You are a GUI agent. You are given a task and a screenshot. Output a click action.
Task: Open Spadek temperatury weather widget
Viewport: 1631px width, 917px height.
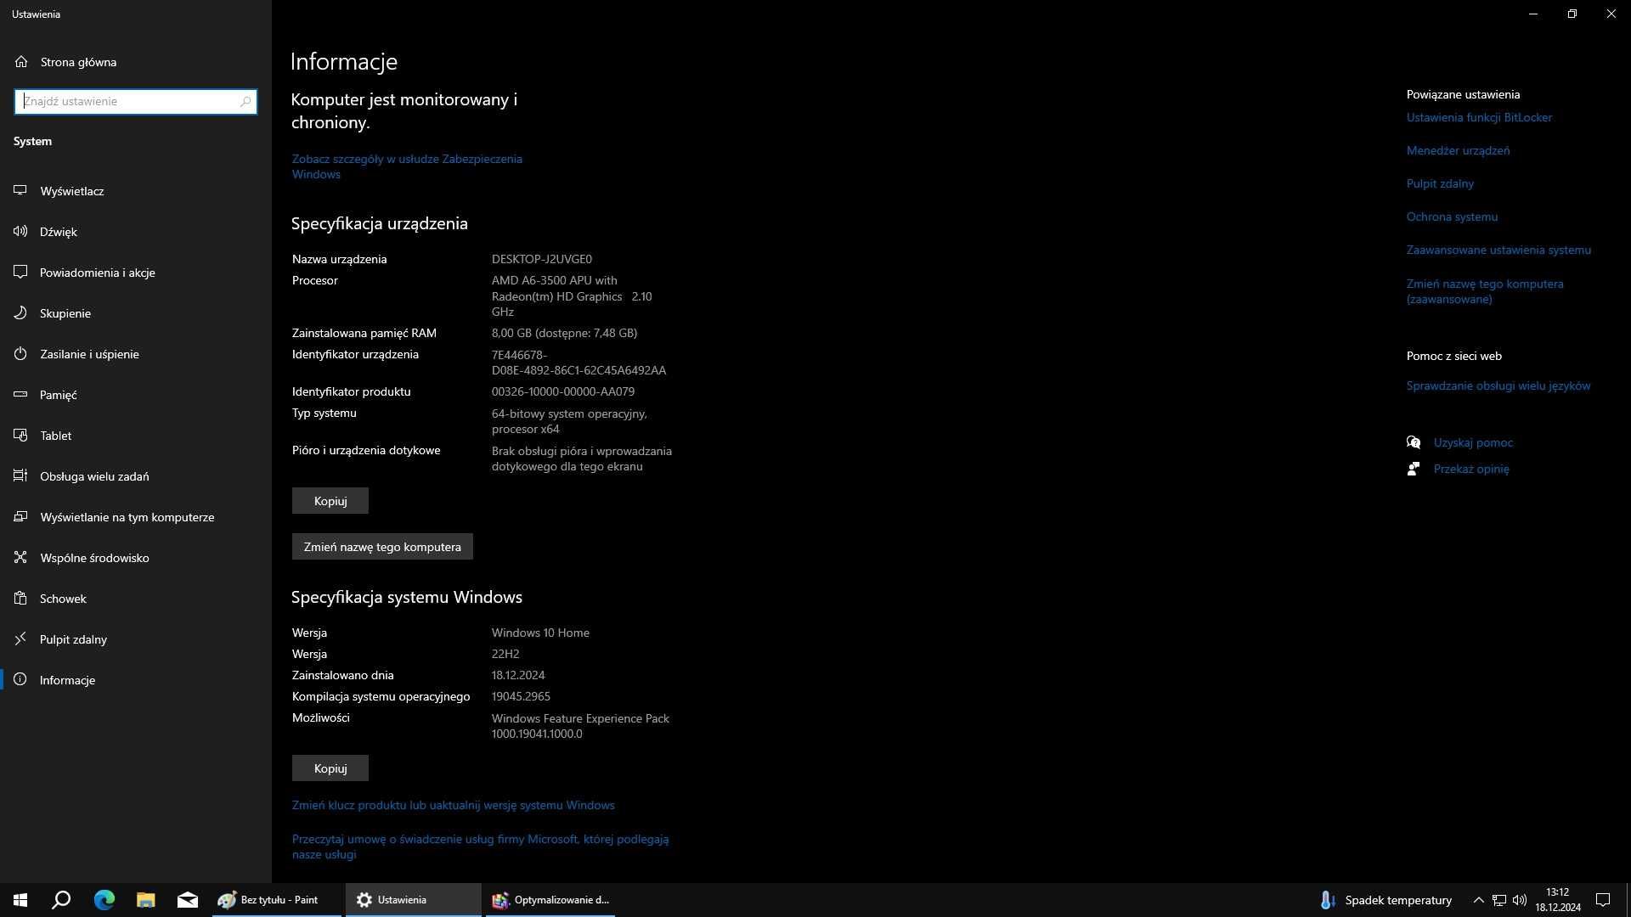tap(1386, 900)
